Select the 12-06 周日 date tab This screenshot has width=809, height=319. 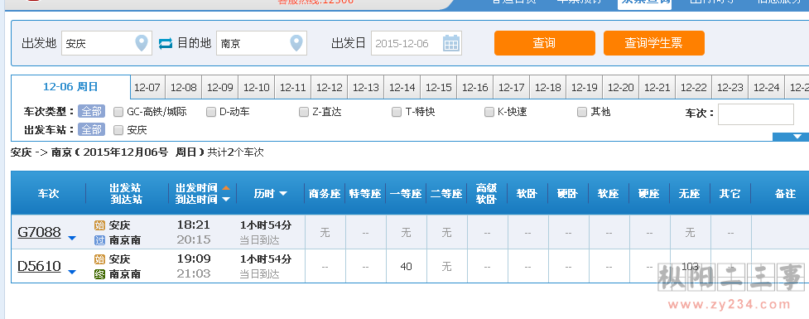click(70, 87)
